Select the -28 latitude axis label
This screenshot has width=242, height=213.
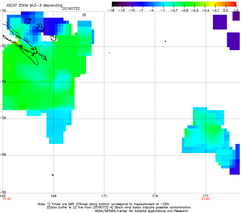[3, 155]
